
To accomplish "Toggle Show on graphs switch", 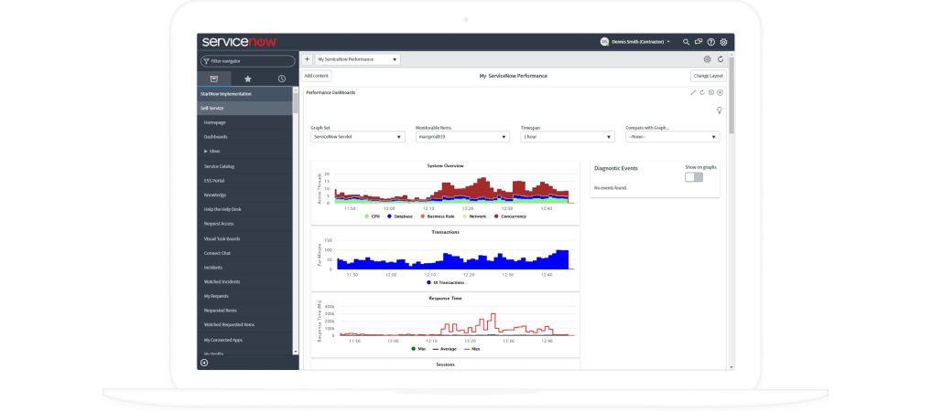I will pyautogui.click(x=694, y=177).
